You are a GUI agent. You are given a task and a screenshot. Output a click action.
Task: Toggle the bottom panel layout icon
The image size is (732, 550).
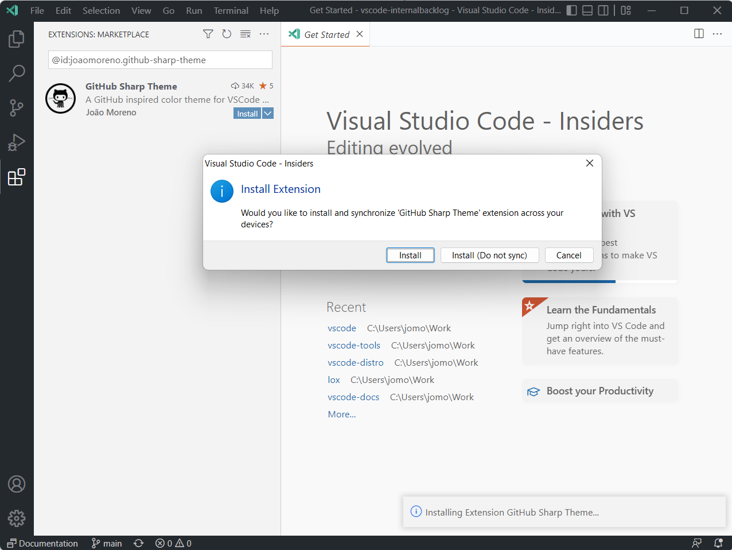point(587,10)
